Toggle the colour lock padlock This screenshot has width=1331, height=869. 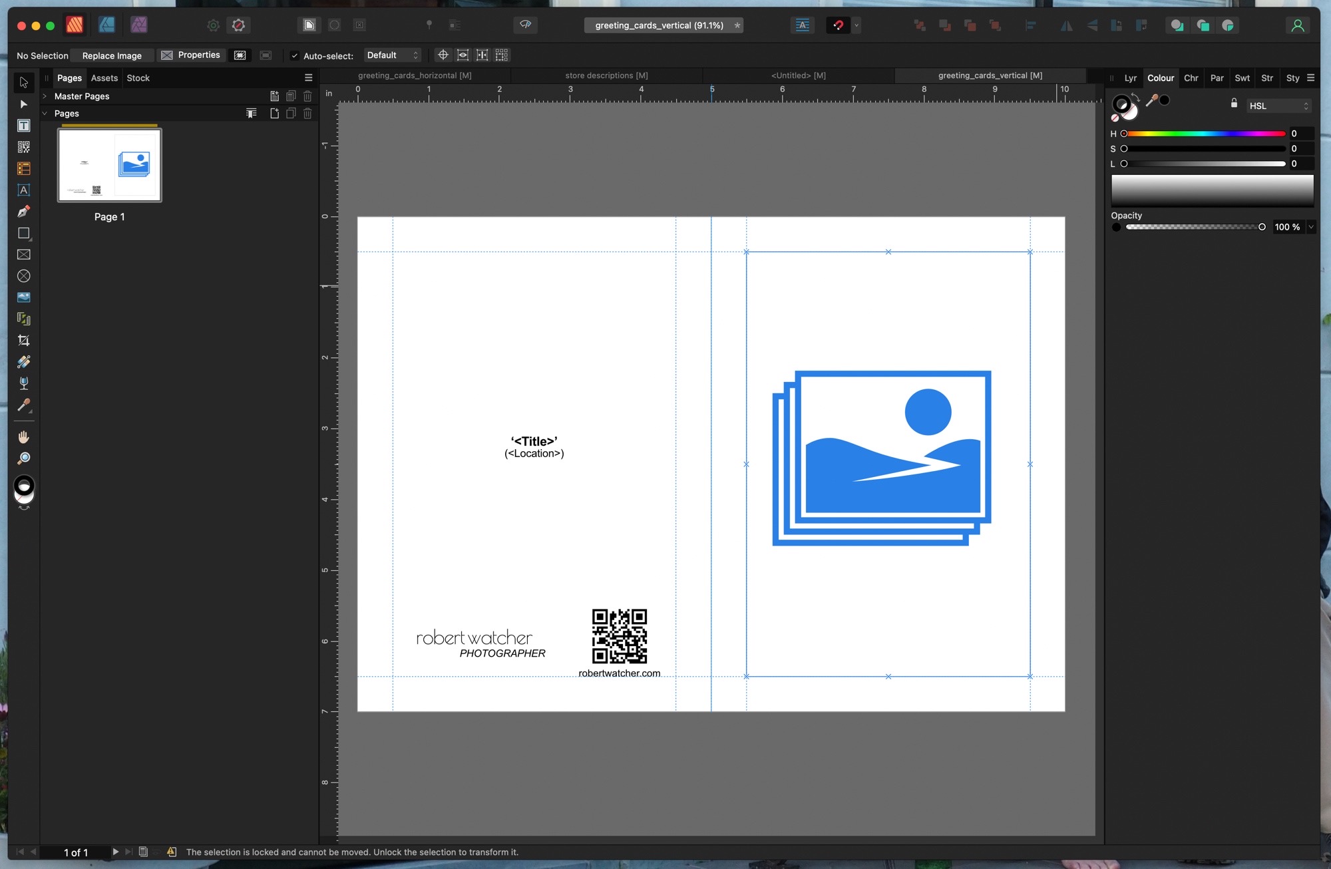(1234, 104)
